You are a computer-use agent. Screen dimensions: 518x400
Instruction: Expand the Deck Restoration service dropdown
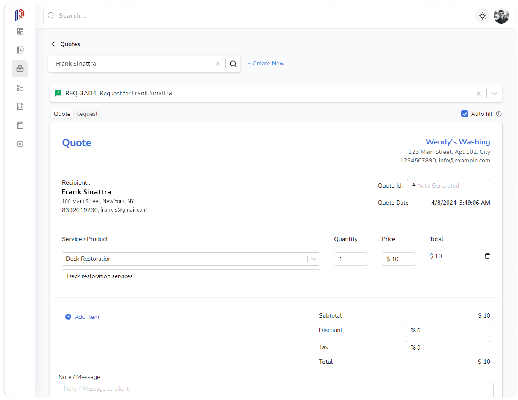313,259
